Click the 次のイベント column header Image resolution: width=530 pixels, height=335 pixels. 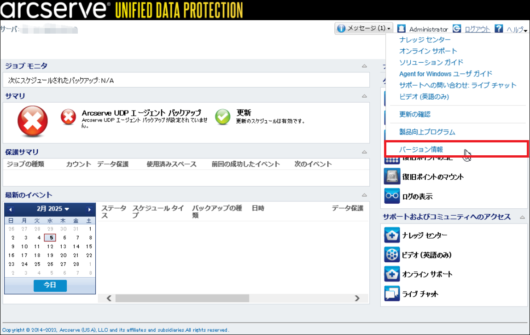coord(313,164)
